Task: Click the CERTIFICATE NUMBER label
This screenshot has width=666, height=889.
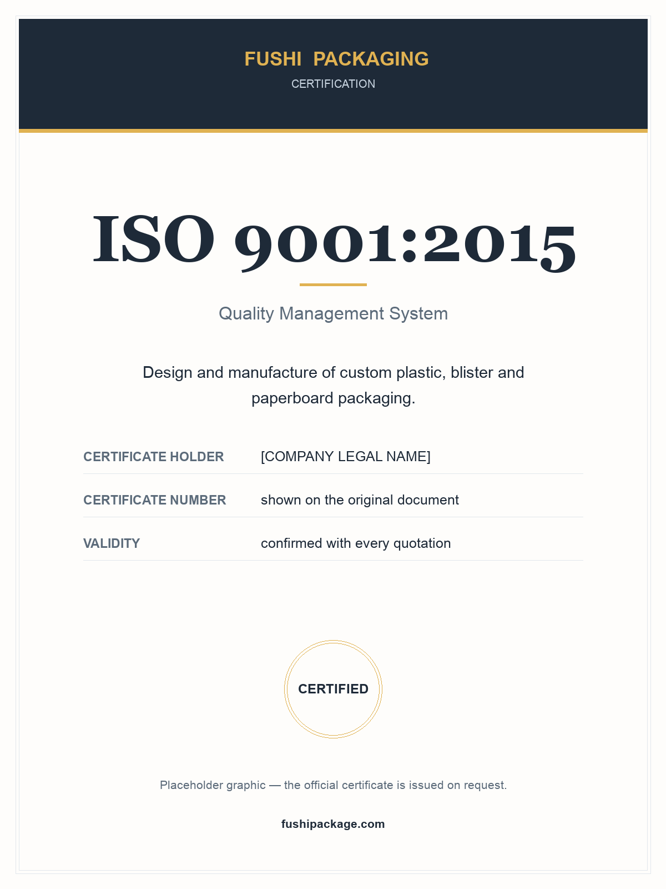Action: 155,500
